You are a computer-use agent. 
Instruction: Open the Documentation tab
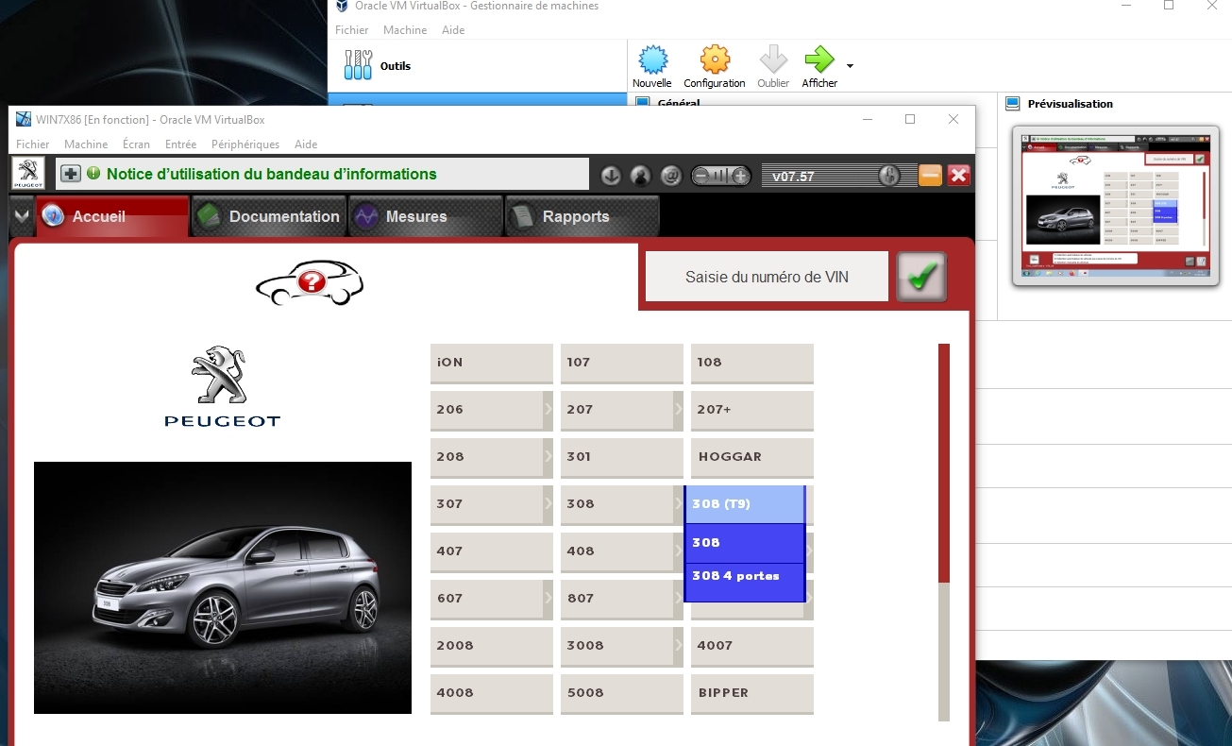(269, 216)
